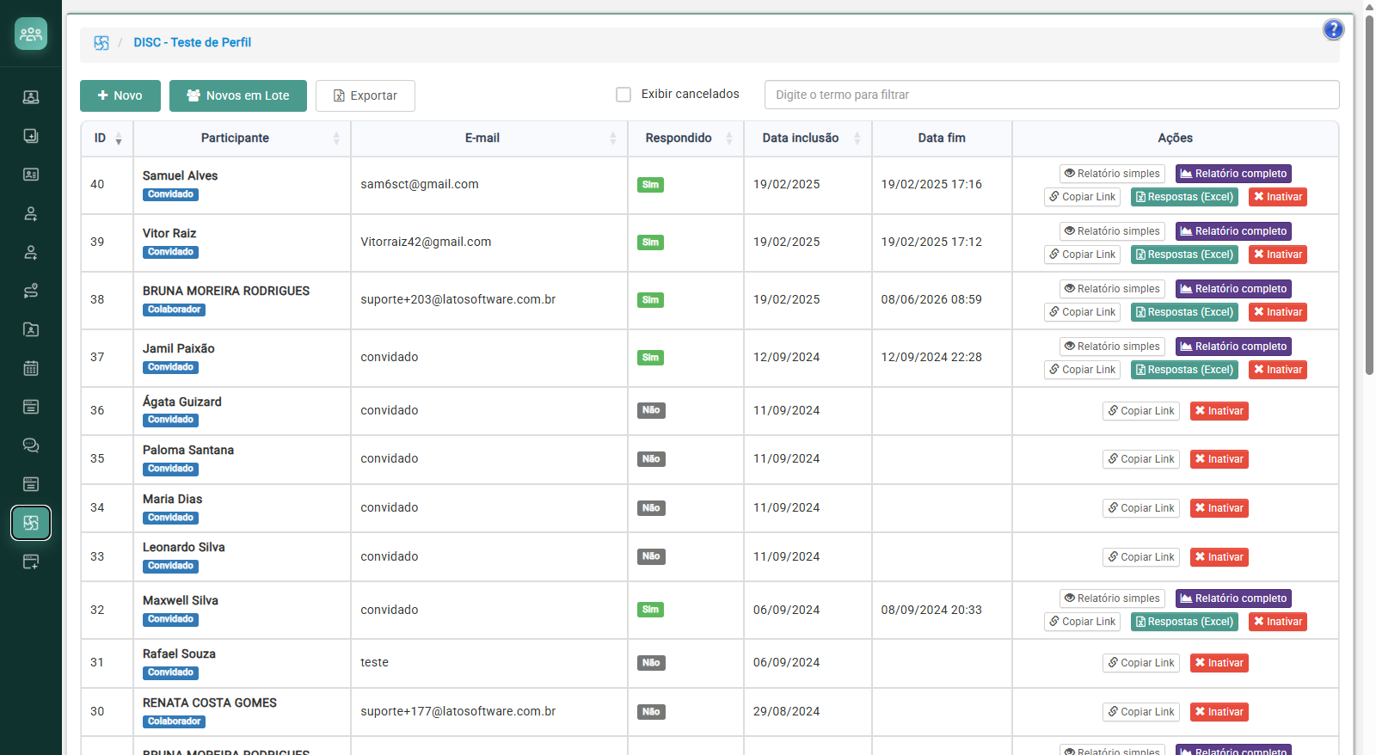Open the ID card sidebar icon
The width and height of the screenshot is (1376, 755).
[31, 175]
